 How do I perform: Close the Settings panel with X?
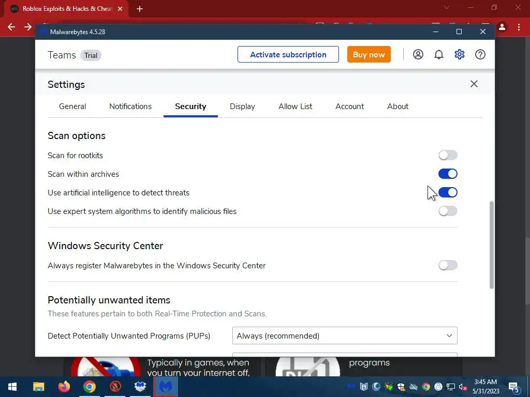[x=474, y=84]
